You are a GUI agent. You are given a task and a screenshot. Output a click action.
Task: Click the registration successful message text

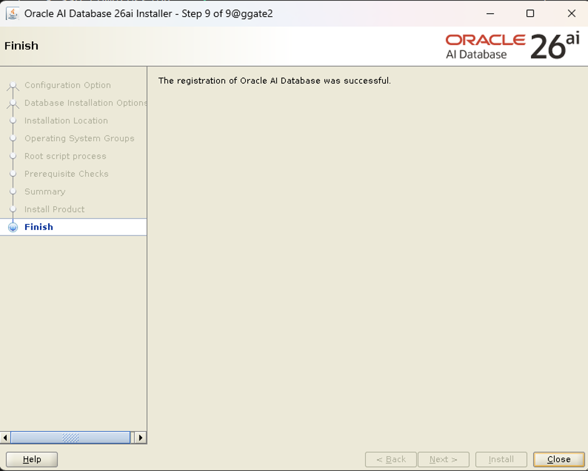click(x=275, y=81)
